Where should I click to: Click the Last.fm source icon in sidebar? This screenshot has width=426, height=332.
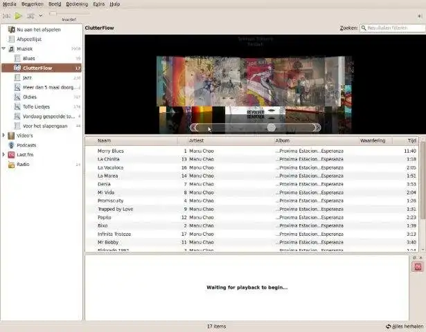pyautogui.click(x=11, y=155)
